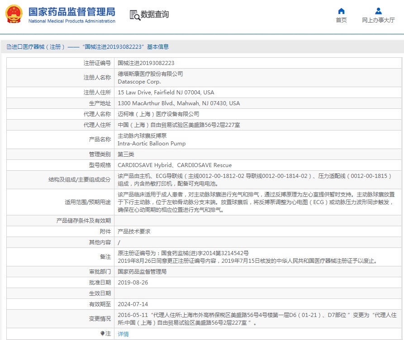Open 数据查询 via its text label
The width and height of the screenshot is (404, 340).
[x=155, y=14]
